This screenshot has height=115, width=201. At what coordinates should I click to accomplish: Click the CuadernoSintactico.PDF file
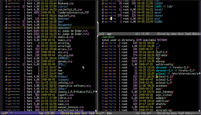[73, 12]
